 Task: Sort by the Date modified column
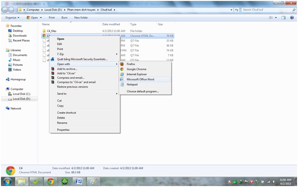pyautogui.click(x=111, y=24)
